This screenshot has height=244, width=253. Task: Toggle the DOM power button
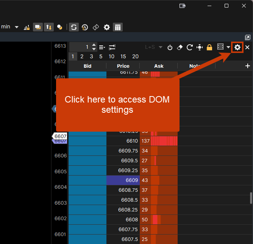[170, 47]
